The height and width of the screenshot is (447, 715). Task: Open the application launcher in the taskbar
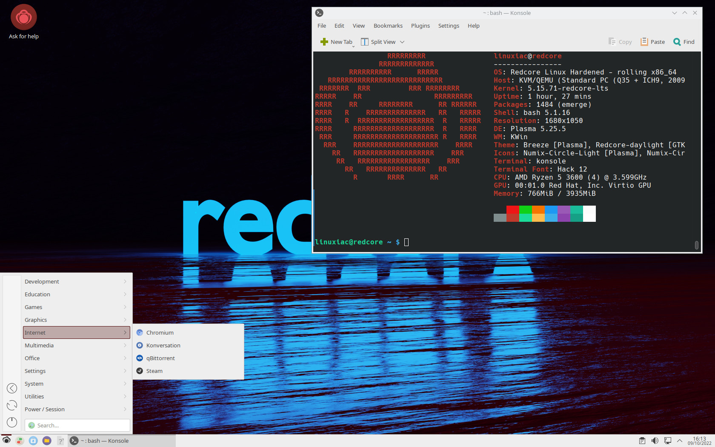(x=6, y=441)
